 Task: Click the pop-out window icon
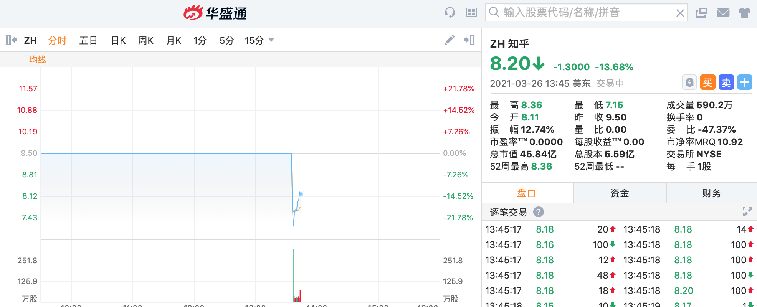(701, 13)
